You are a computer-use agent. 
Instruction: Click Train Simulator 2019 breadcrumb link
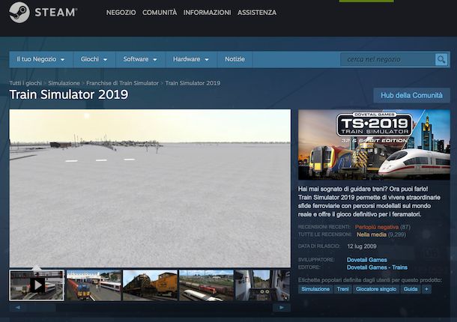193,83
